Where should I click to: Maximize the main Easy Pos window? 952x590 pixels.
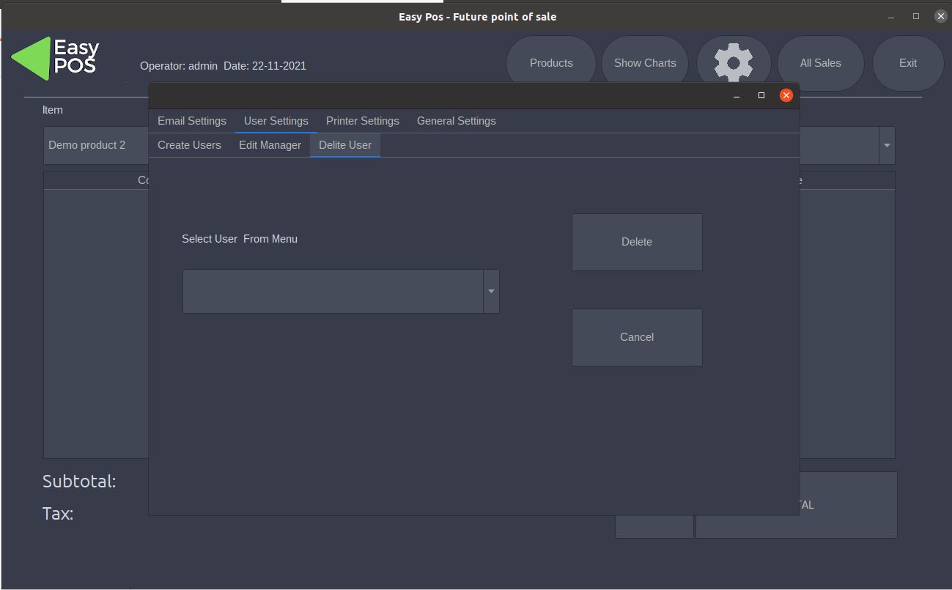pos(916,16)
